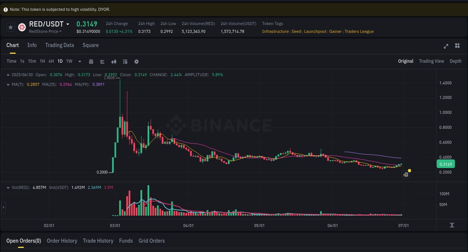
Task: Select the line chart style icon
Action: pos(102,61)
